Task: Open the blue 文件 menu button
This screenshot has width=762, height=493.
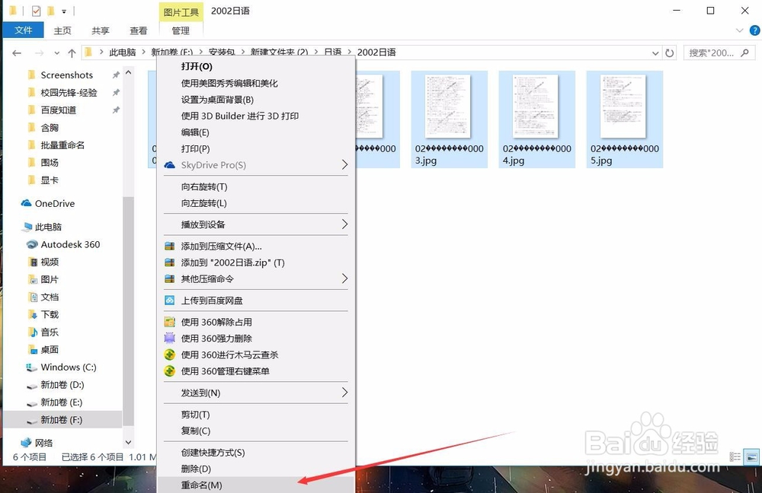Action: coord(23,30)
